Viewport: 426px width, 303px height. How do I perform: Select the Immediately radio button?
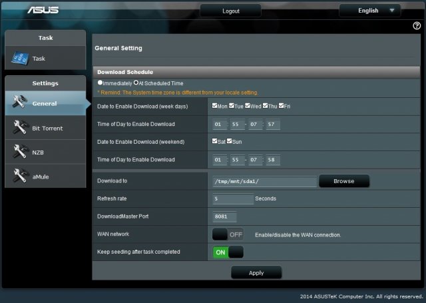coord(100,83)
